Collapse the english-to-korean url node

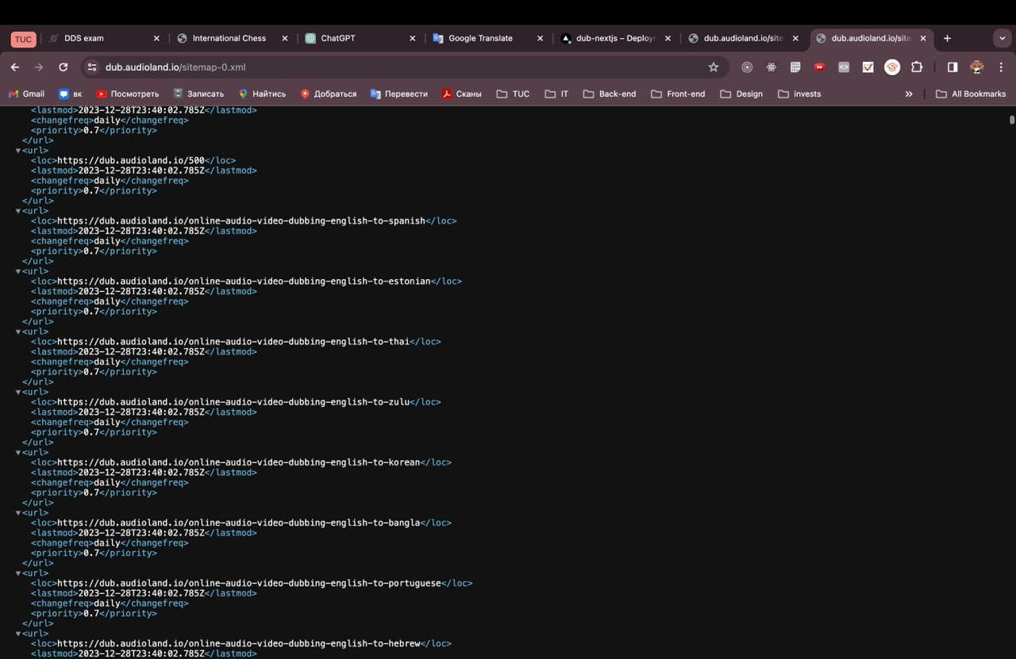tap(18, 452)
